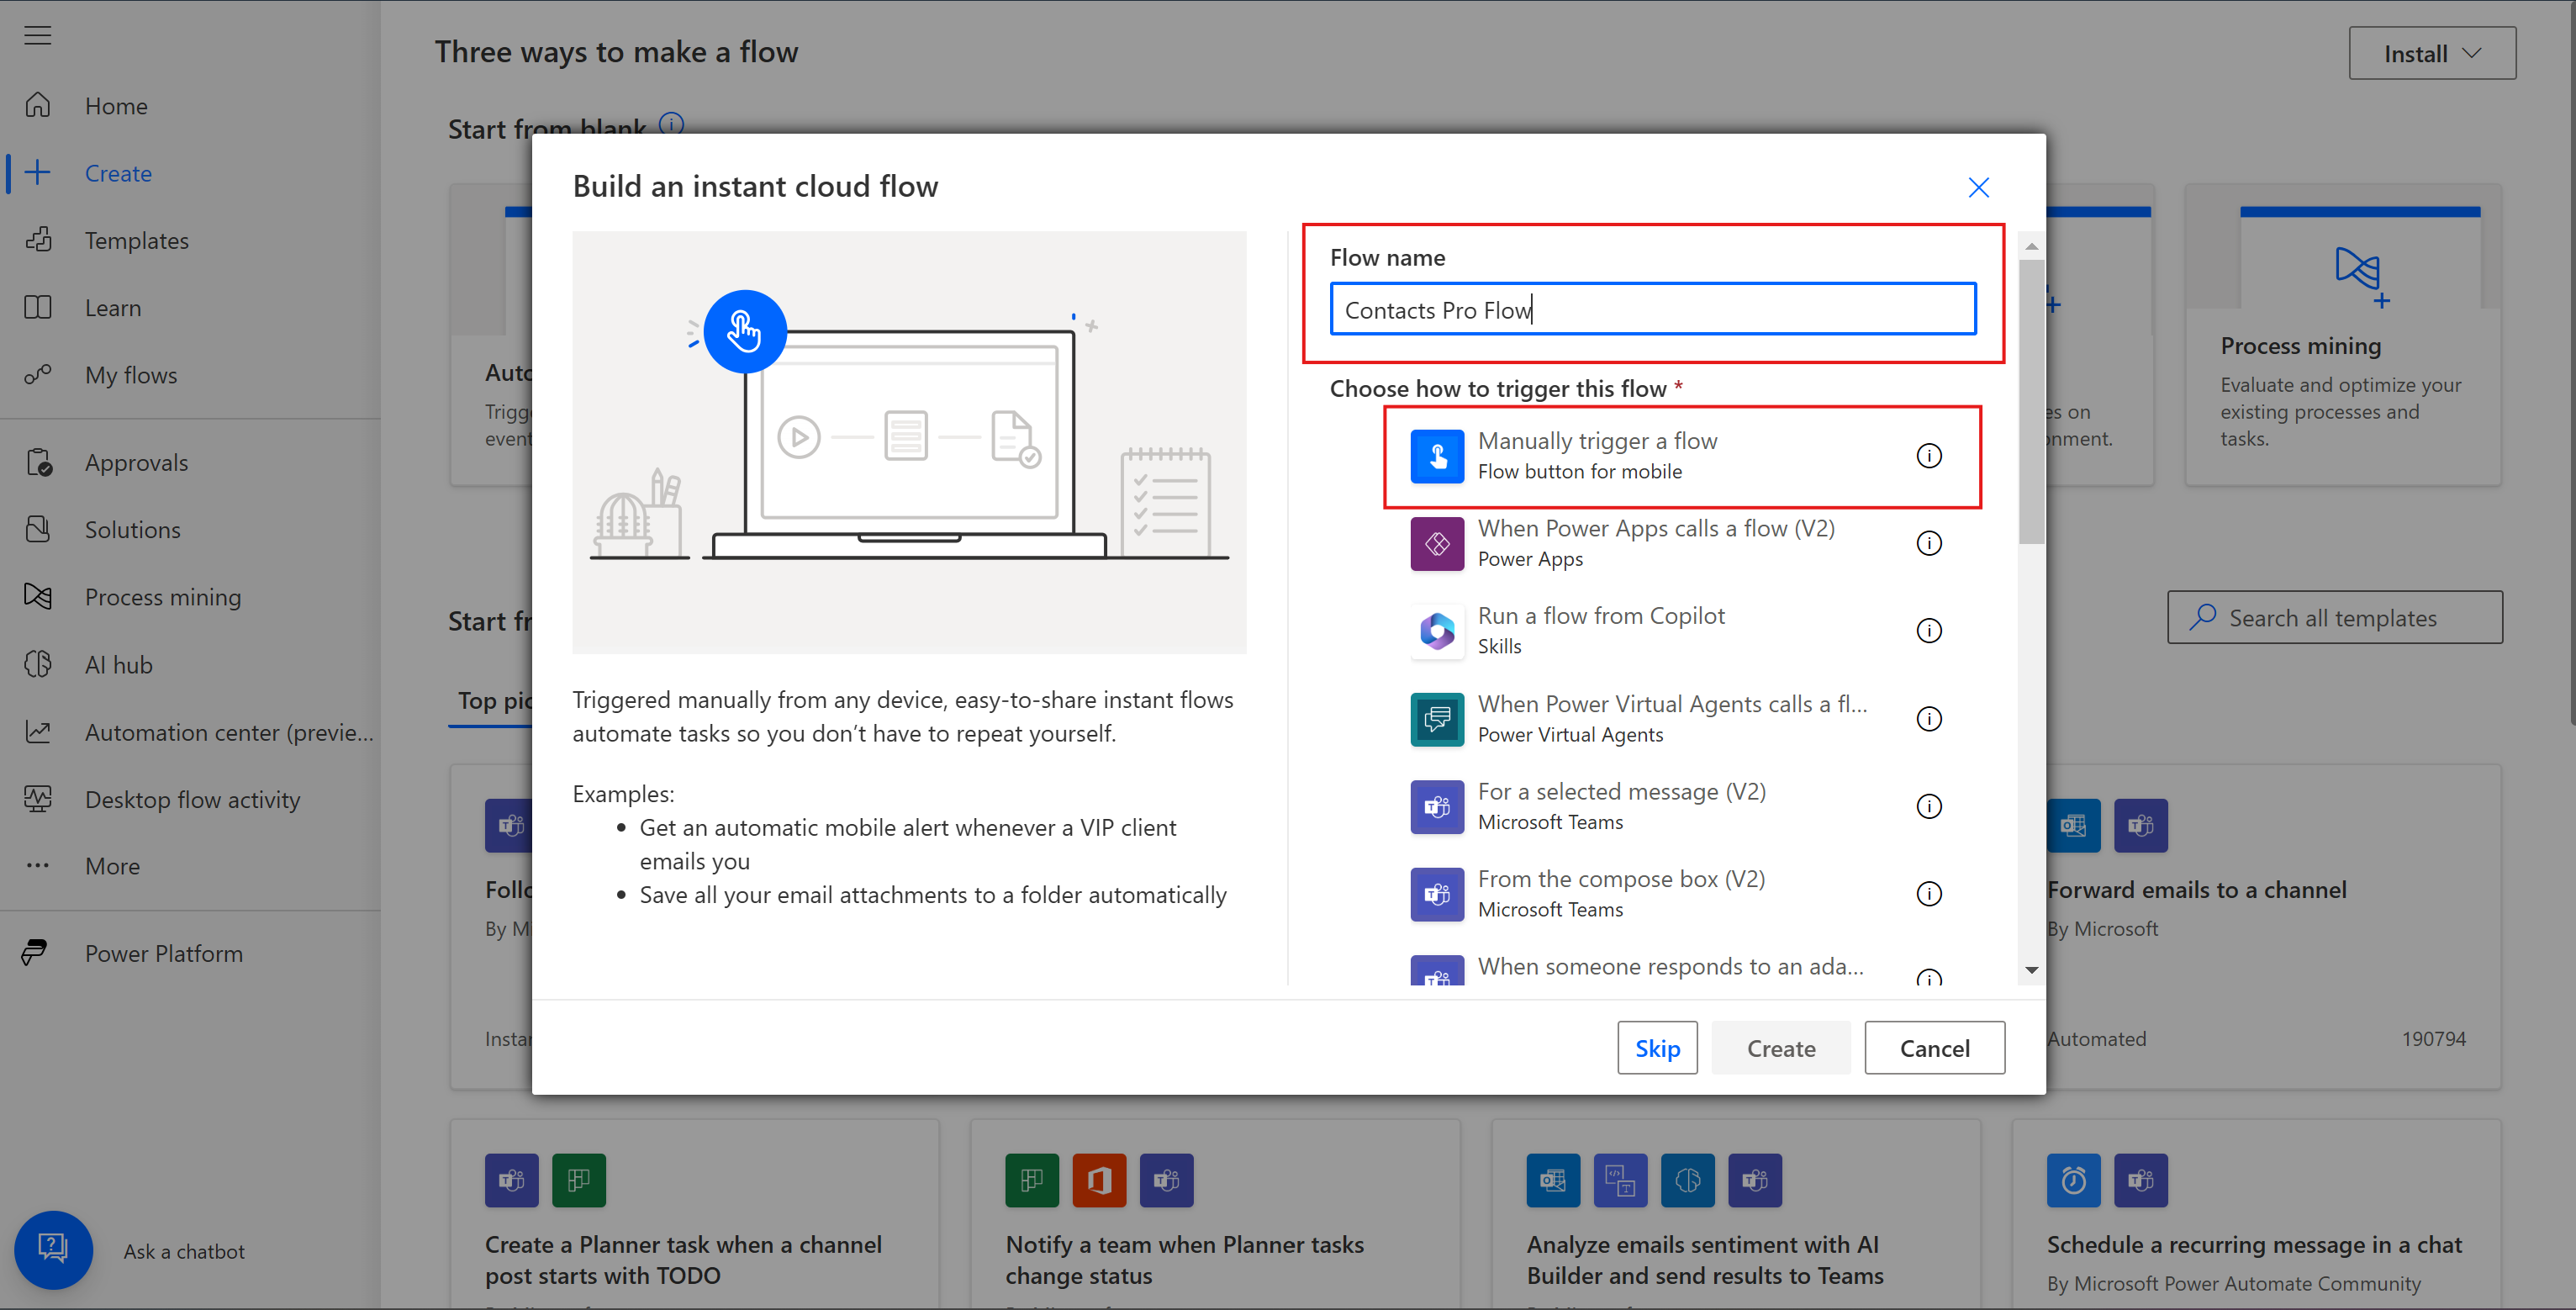
Task: Select Run a flow from Copilot trigger
Action: tap(1682, 630)
